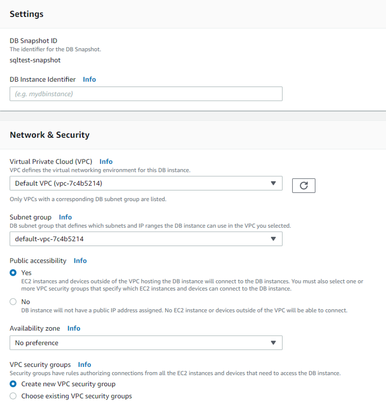Image resolution: width=386 pixels, height=410 pixels.
Task: Open Info link for Virtual Private Cloud
Action: point(106,161)
